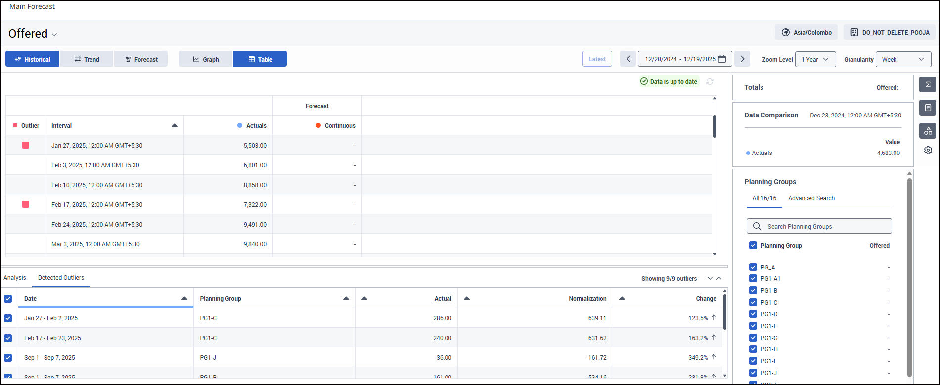Sort Interval column with arrow icon
The width and height of the screenshot is (940, 385).
point(174,126)
